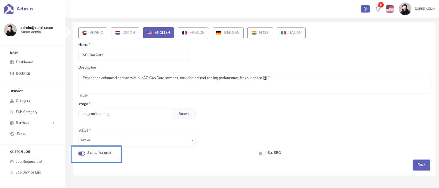The height and width of the screenshot is (188, 439).
Task: Click the Name input field
Action: (x=134, y=55)
